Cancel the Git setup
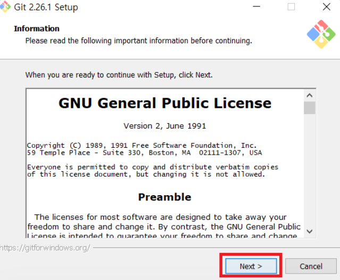 [311, 266]
